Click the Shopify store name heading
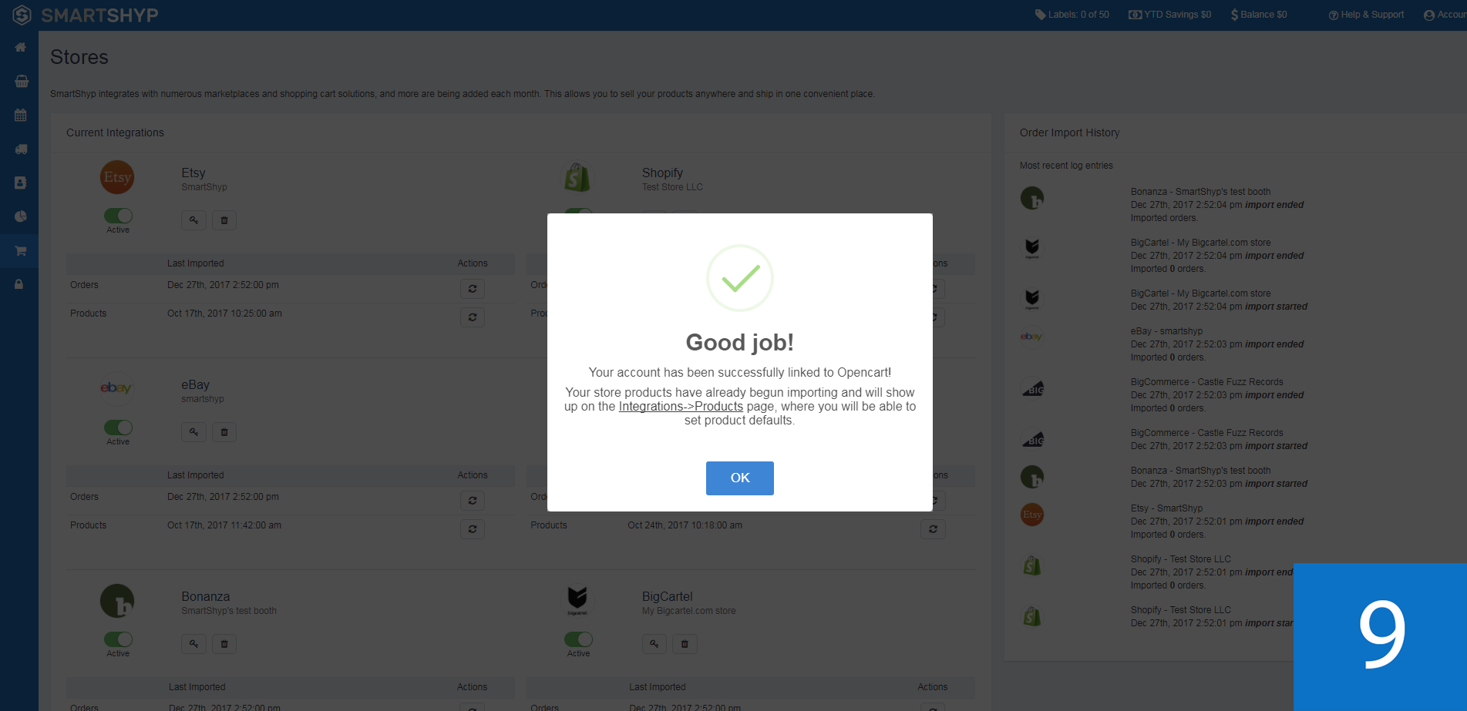1467x711 pixels. 662,173
